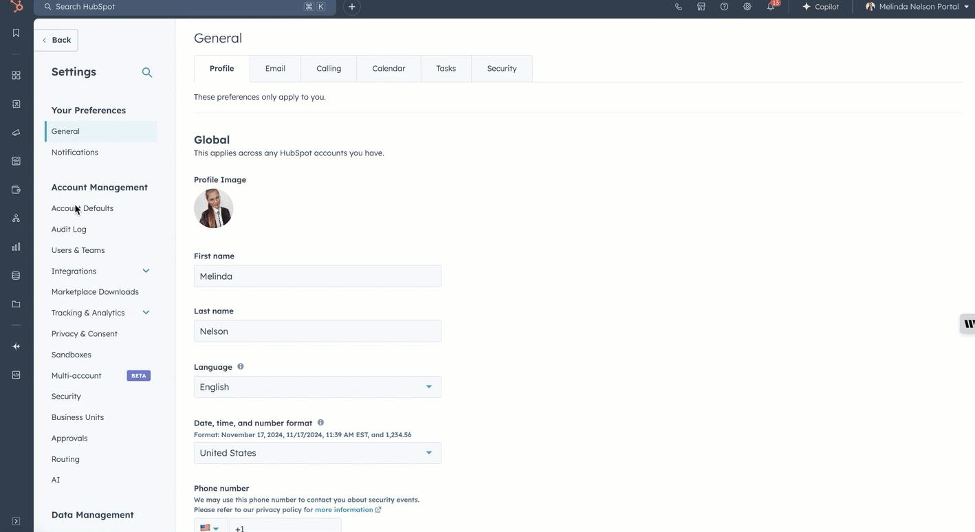Expand the Integrations menu chevron
This screenshot has height=532, width=975.
click(146, 271)
